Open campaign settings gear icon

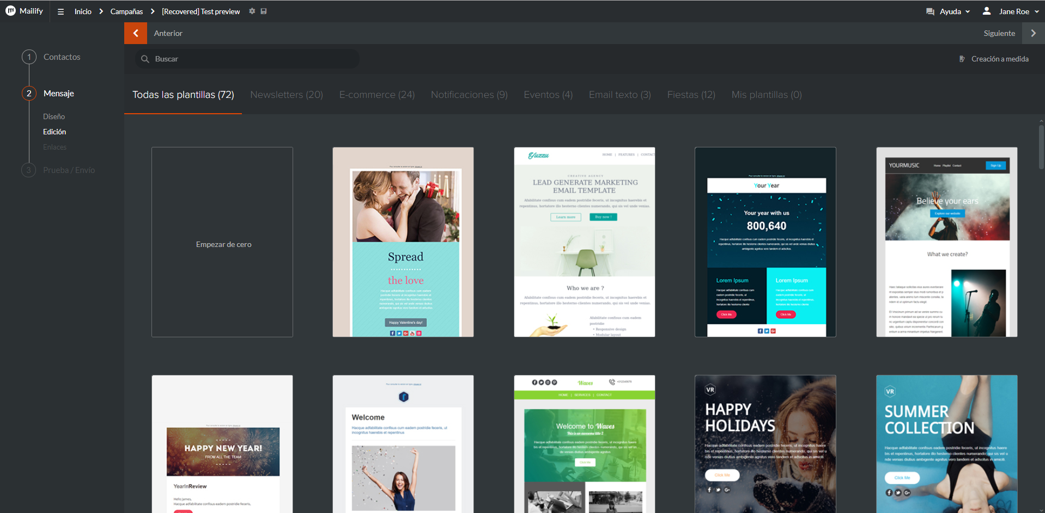(252, 11)
